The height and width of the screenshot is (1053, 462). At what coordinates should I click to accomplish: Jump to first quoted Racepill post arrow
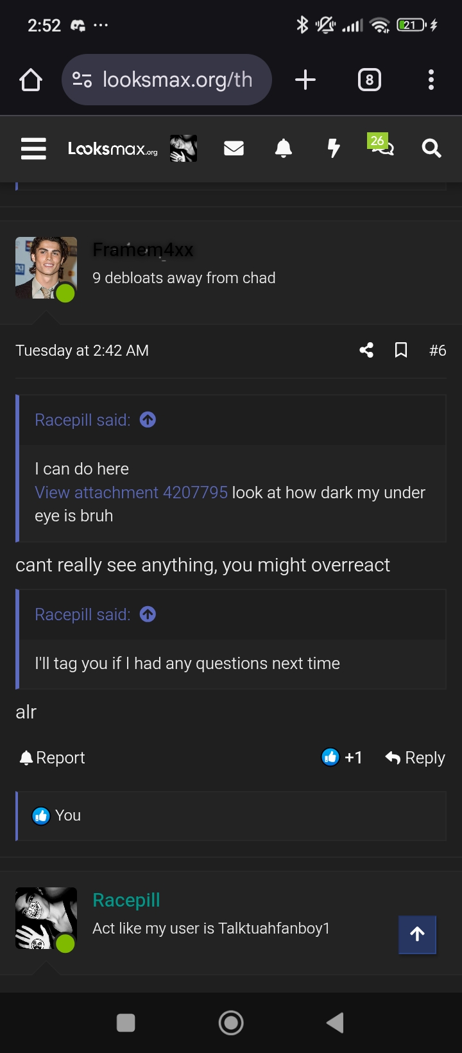(x=148, y=420)
